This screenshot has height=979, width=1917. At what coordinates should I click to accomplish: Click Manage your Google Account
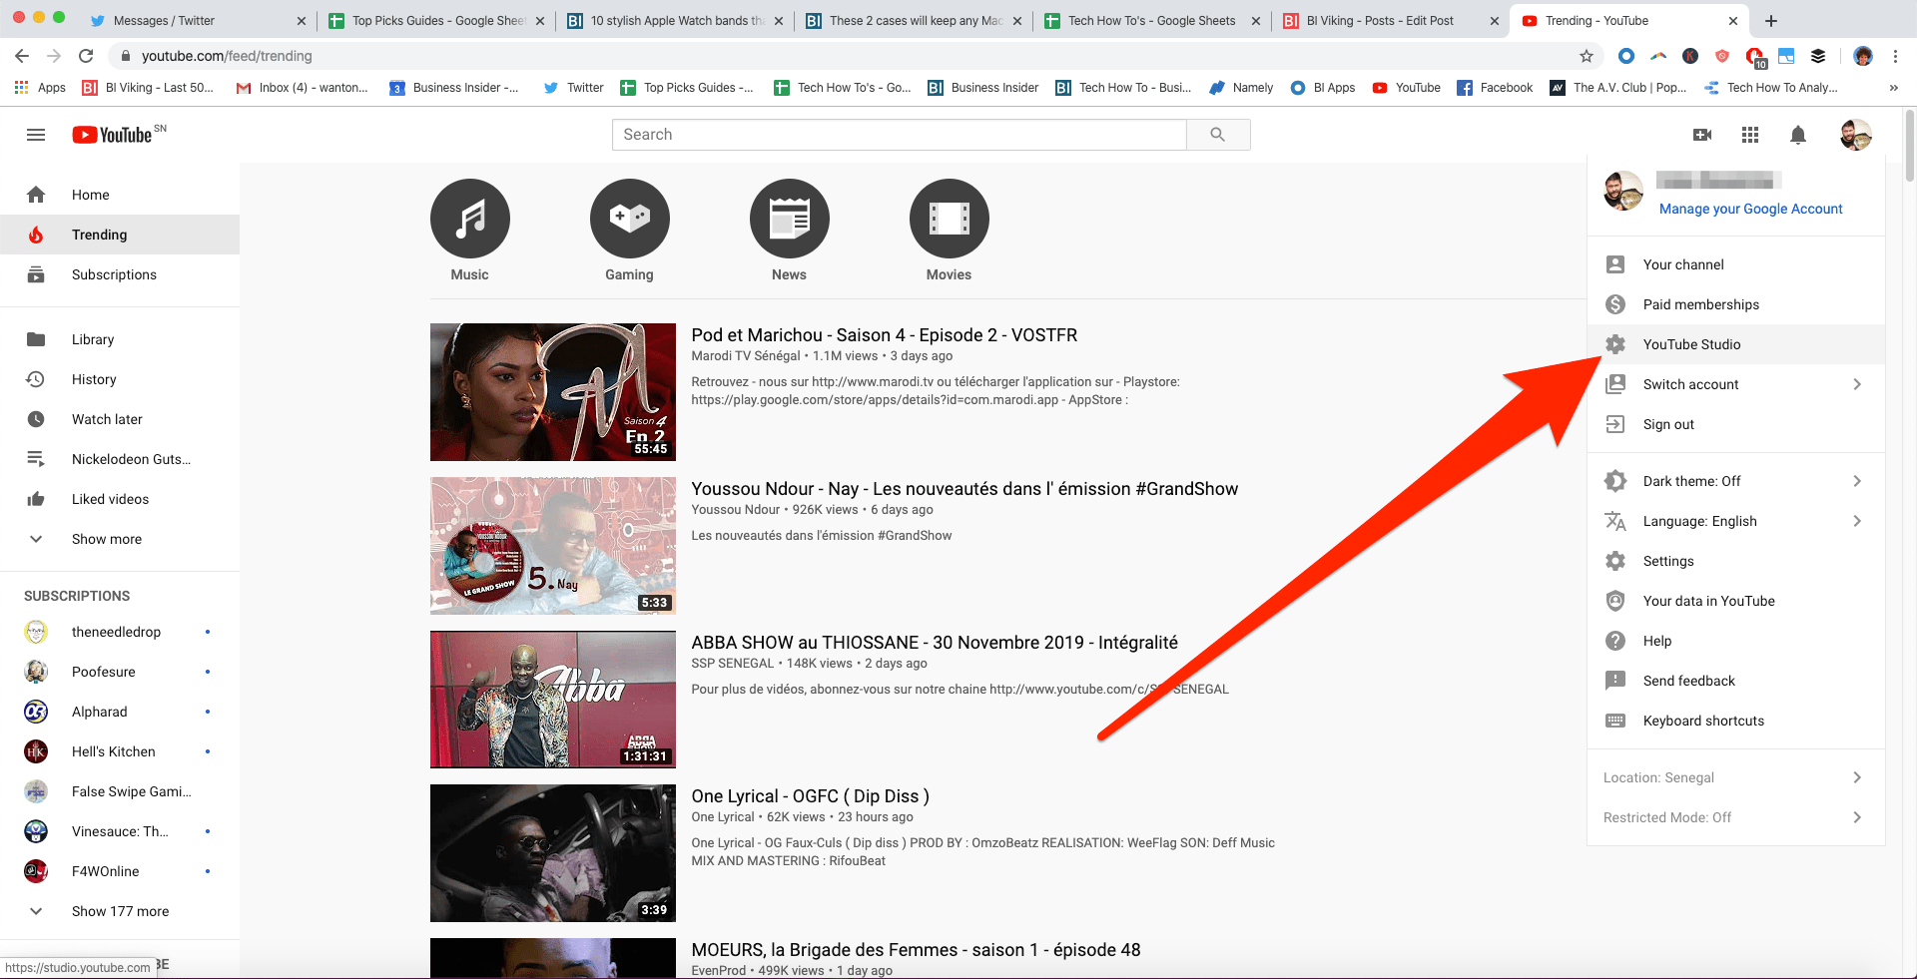pyautogui.click(x=1750, y=209)
